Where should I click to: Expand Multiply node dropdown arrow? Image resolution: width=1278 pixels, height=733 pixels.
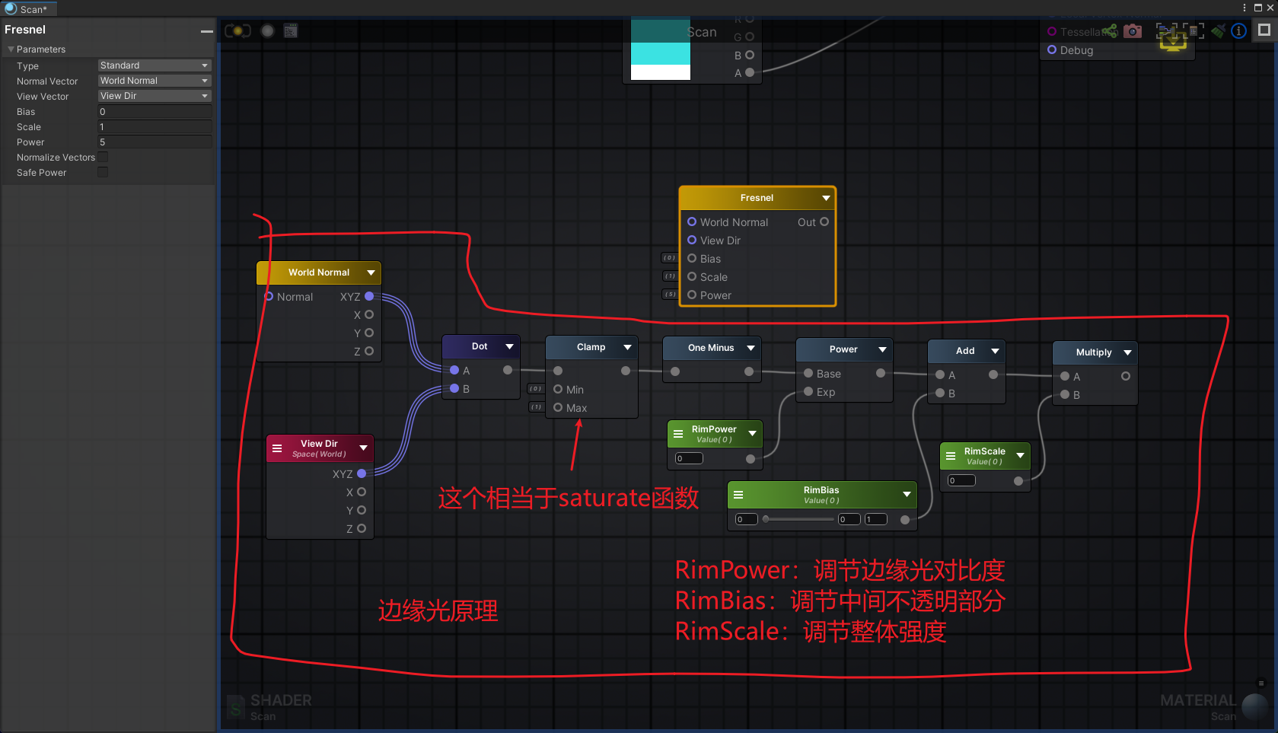(x=1127, y=352)
